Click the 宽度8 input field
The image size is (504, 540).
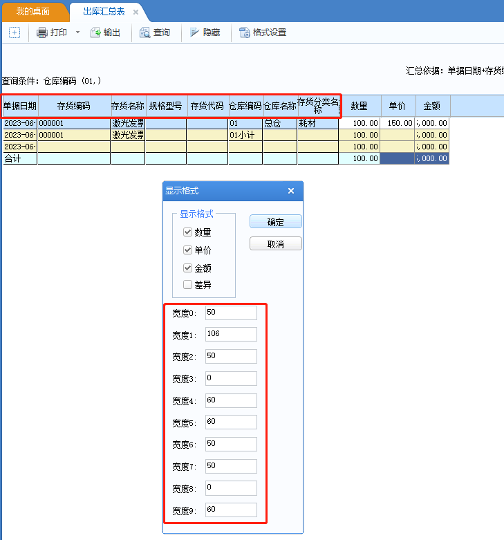[231, 487]
